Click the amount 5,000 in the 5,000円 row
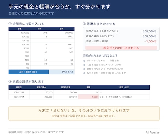 pyautogui.click(x=61, y=37)
